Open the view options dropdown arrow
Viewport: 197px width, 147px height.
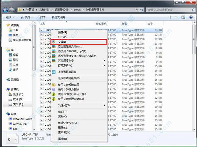pos(176,17)
